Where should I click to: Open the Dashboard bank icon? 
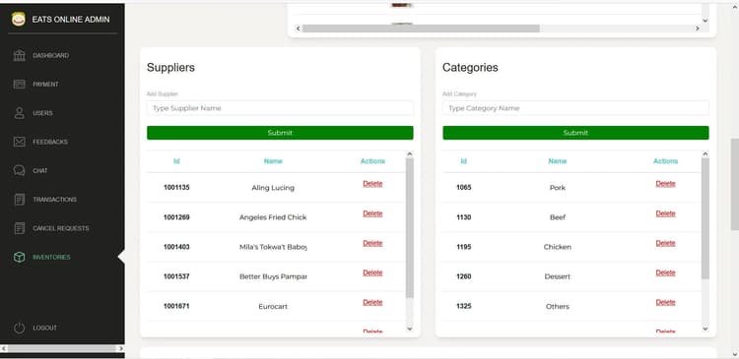[x=20, y=55]
